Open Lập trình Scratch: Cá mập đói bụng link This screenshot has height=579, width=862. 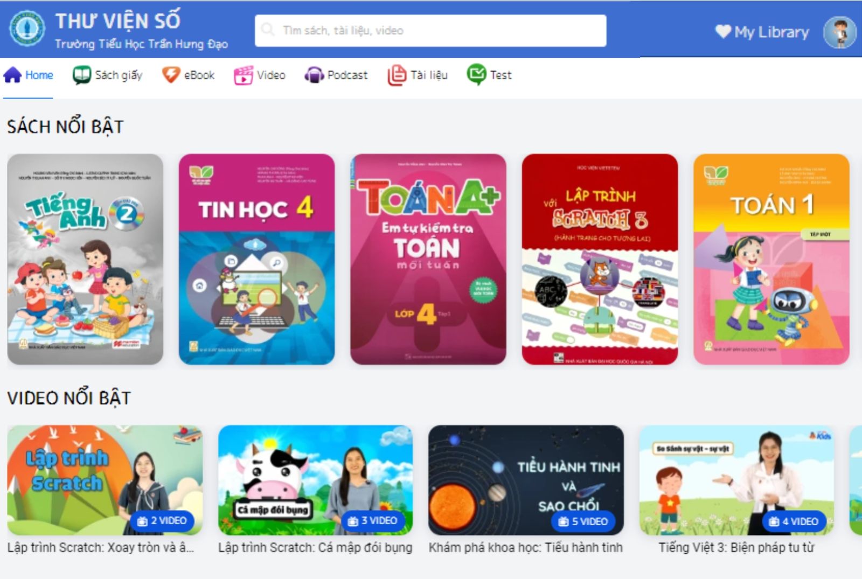pyautogui.click(x=315, y=548)
